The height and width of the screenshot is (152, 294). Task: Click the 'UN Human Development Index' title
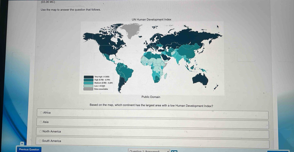[x=152, y=20]
